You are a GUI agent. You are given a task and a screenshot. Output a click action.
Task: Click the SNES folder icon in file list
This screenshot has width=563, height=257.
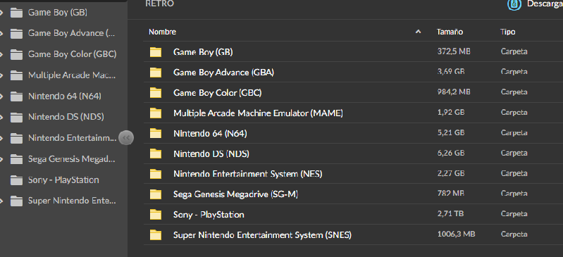tap(156, 235)
